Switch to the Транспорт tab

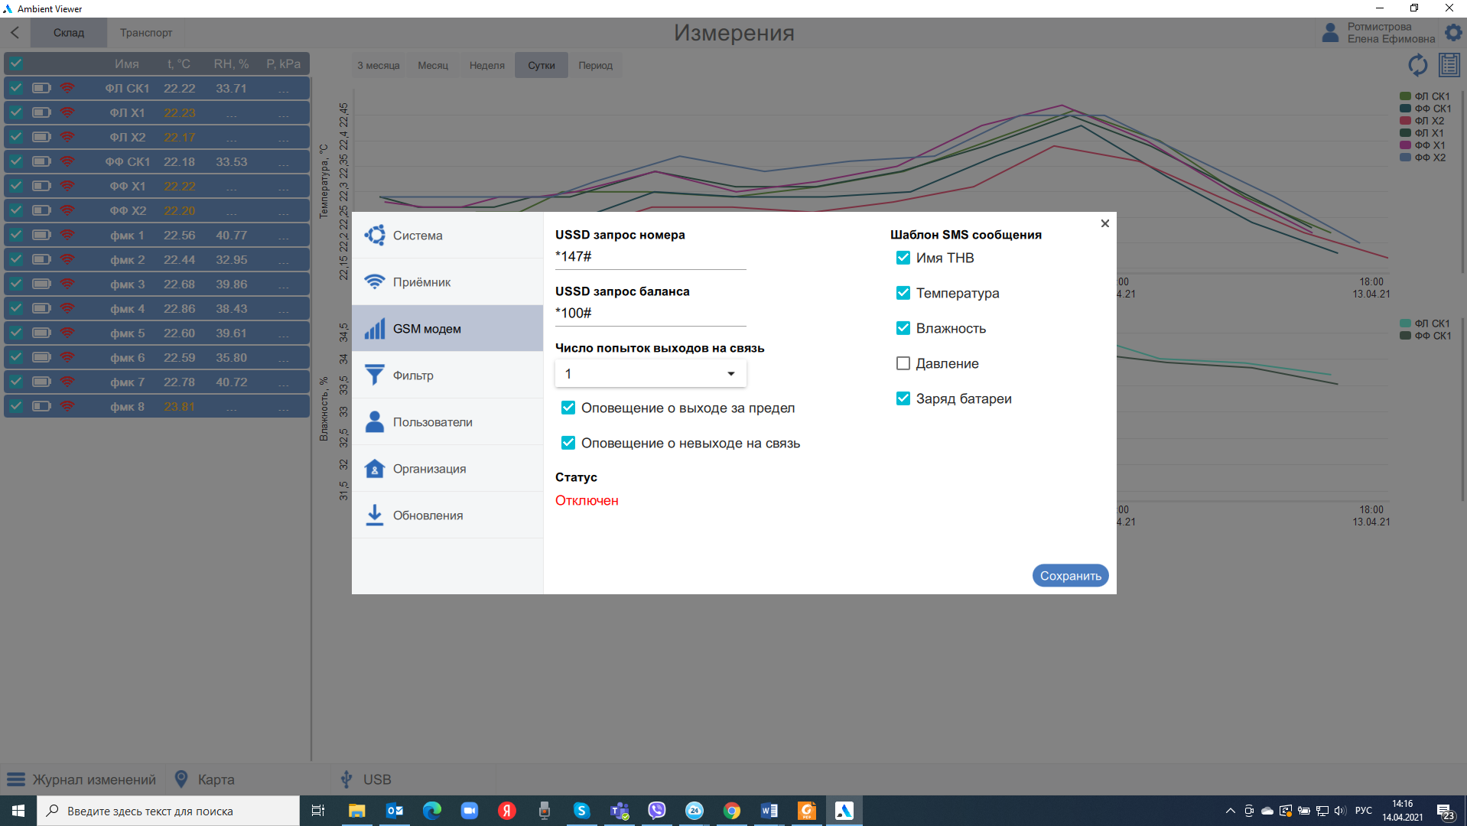click(146, 33)
